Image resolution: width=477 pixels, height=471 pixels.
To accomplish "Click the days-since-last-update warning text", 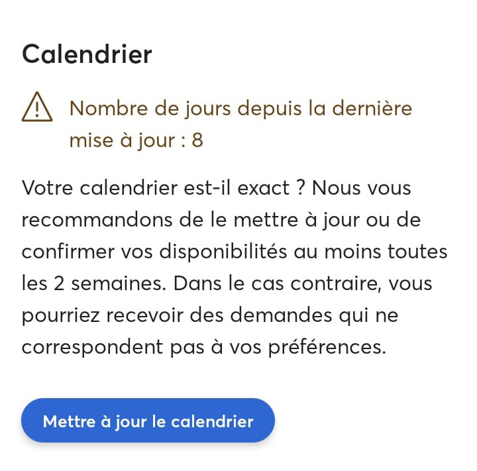I will pyautogui.click(x=240, y=124).
